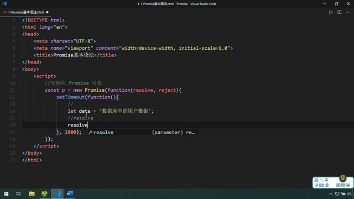Open the Windows Start menu
The width and height of the screenshot is (354, 199).
tap(6, 193)
